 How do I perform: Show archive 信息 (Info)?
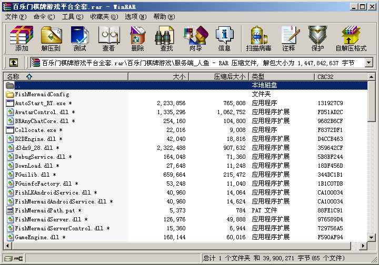click(x=225, y=38)
